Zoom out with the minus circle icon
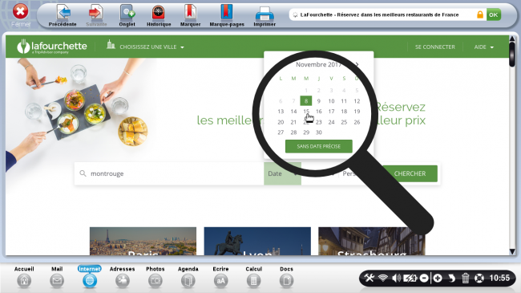The height and width of the screenshot is (293, 521). coord(424,278)
